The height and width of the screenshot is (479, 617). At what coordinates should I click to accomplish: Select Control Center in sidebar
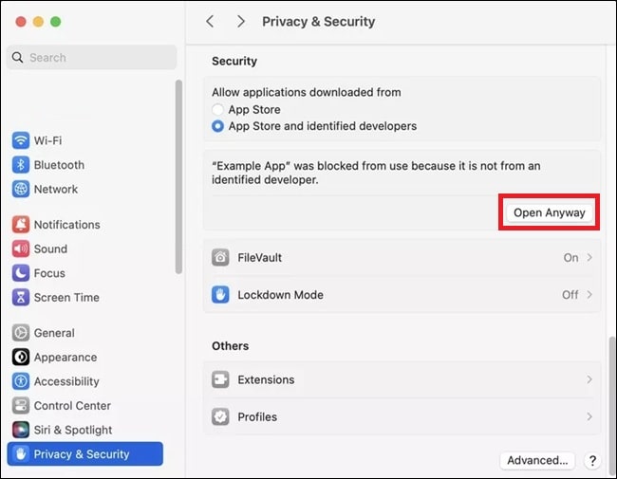[x=72, y=406]
